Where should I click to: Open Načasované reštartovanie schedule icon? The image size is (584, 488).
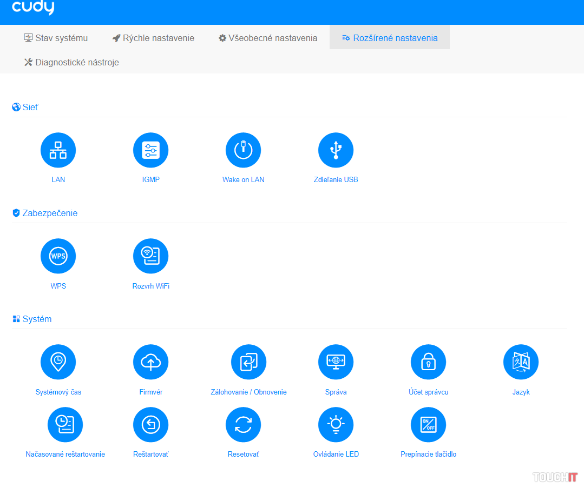[x=65, y=425]
